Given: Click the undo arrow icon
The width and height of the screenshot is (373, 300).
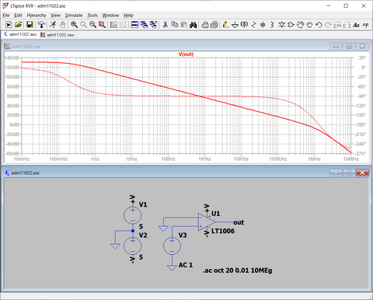Looking at the screenshot, I should click(x=319, y=25).
